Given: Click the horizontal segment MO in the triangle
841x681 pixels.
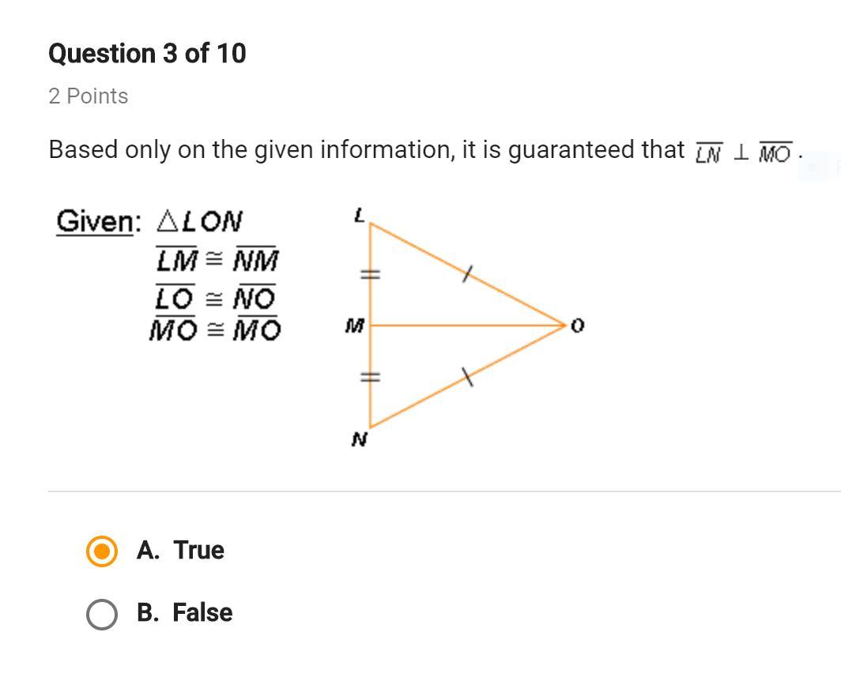Looking at the screenshot, I should pos(468,325).
